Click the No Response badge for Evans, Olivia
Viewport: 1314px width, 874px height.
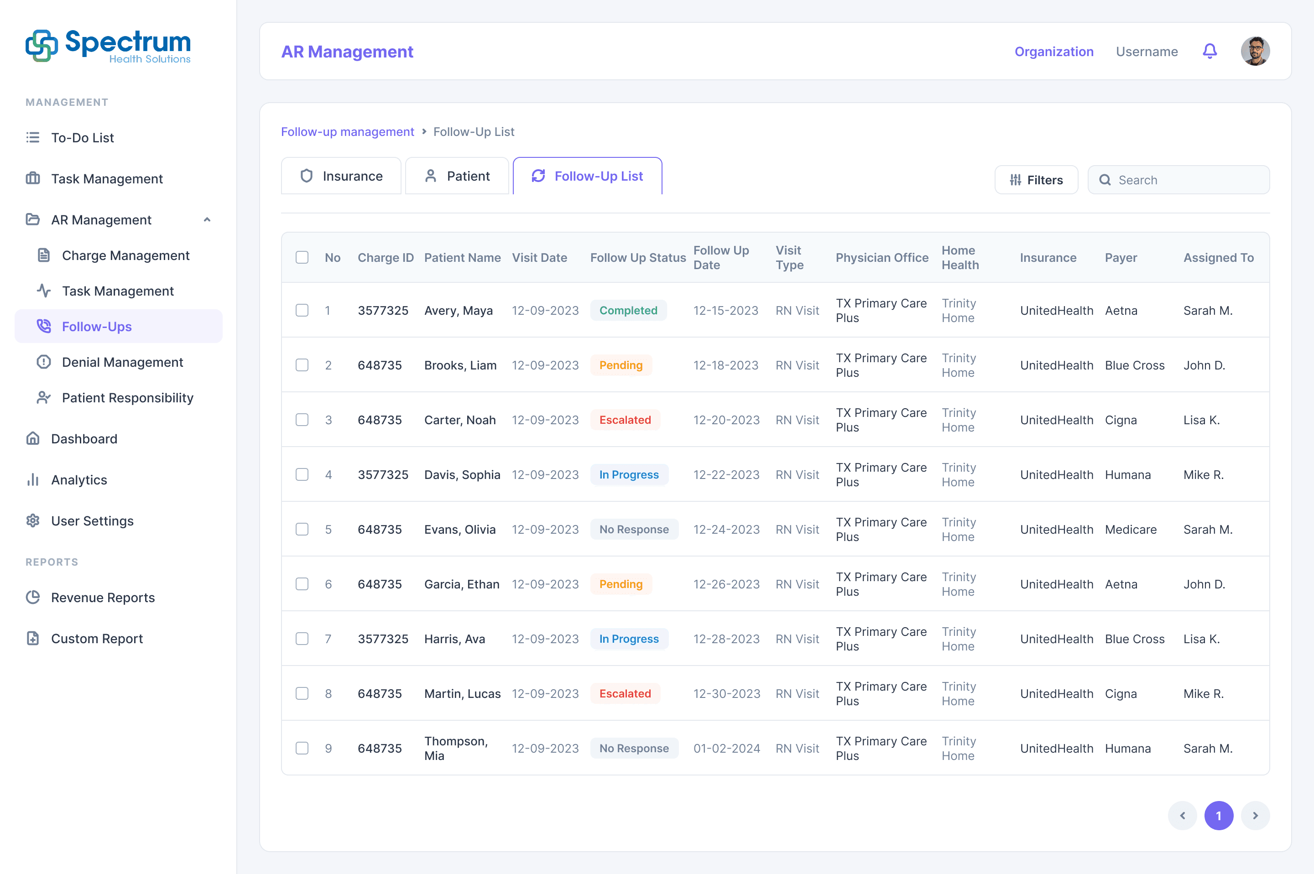634,530
